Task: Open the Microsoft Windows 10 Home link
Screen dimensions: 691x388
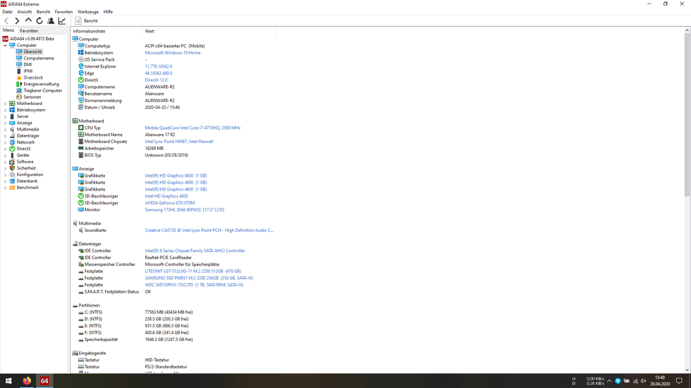Action: coord(172,52)
